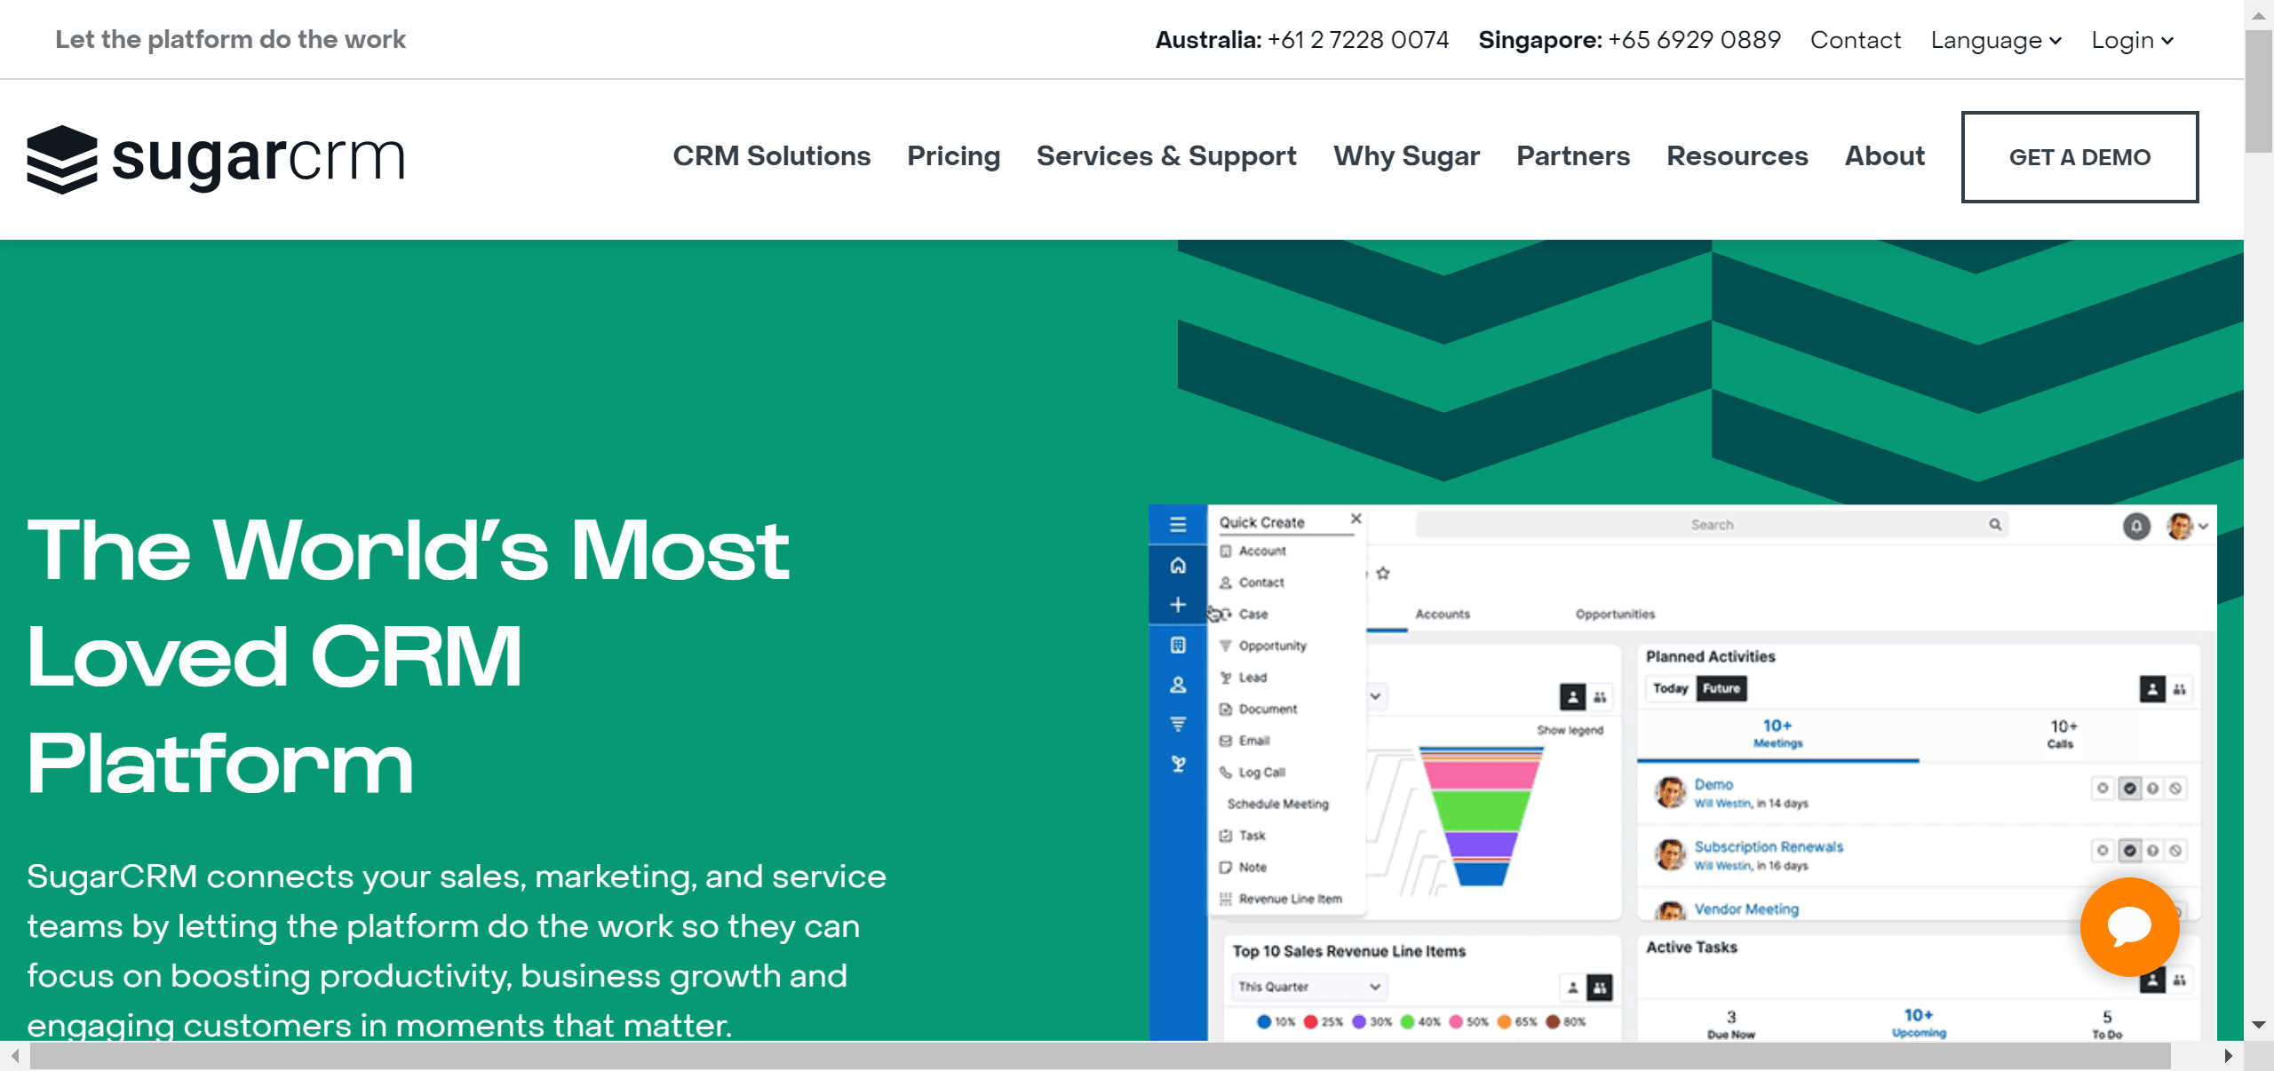Screen dimensions: 2274x1071
Task: Open the Contact link in the top bar
Action: tap(1856, 39)
